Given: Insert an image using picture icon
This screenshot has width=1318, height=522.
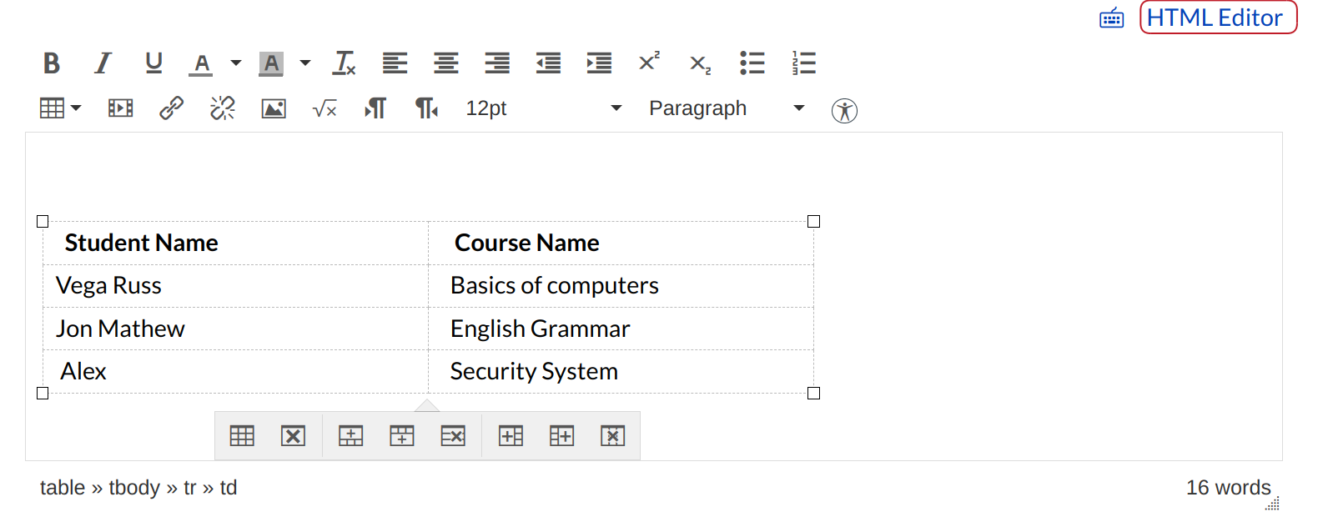Looking at the screenshot, I should click(274, 108).
